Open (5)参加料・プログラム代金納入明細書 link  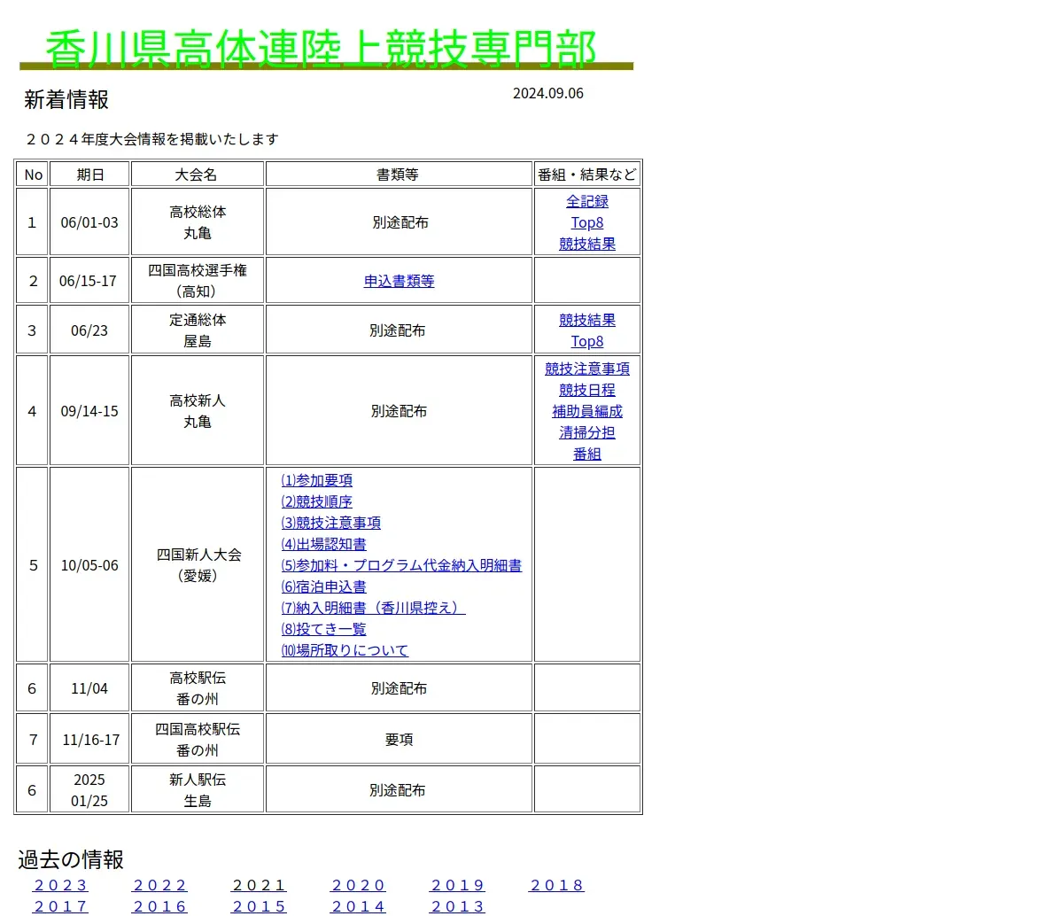click(x=401, y=565)
